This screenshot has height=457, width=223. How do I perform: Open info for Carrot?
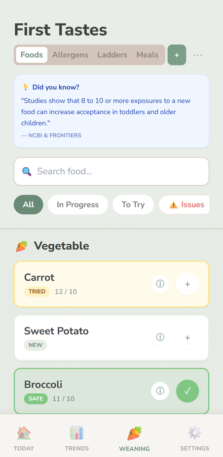click(x=160, y=284)
